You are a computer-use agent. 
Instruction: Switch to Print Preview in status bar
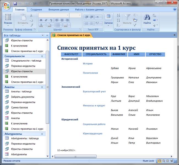click(164, 161)
